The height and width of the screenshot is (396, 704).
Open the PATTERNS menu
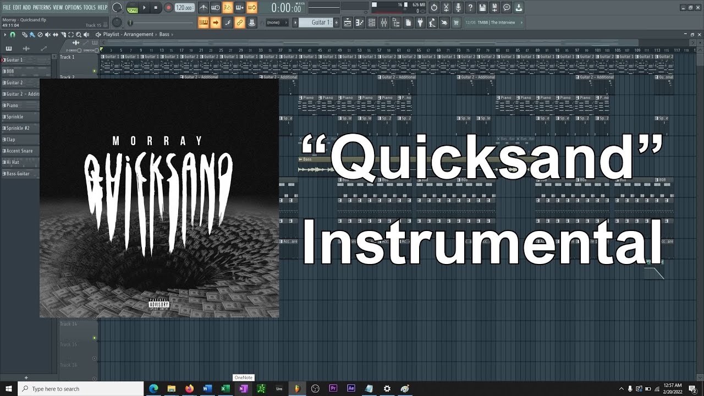pyautogui.click(x=42, y=7)
